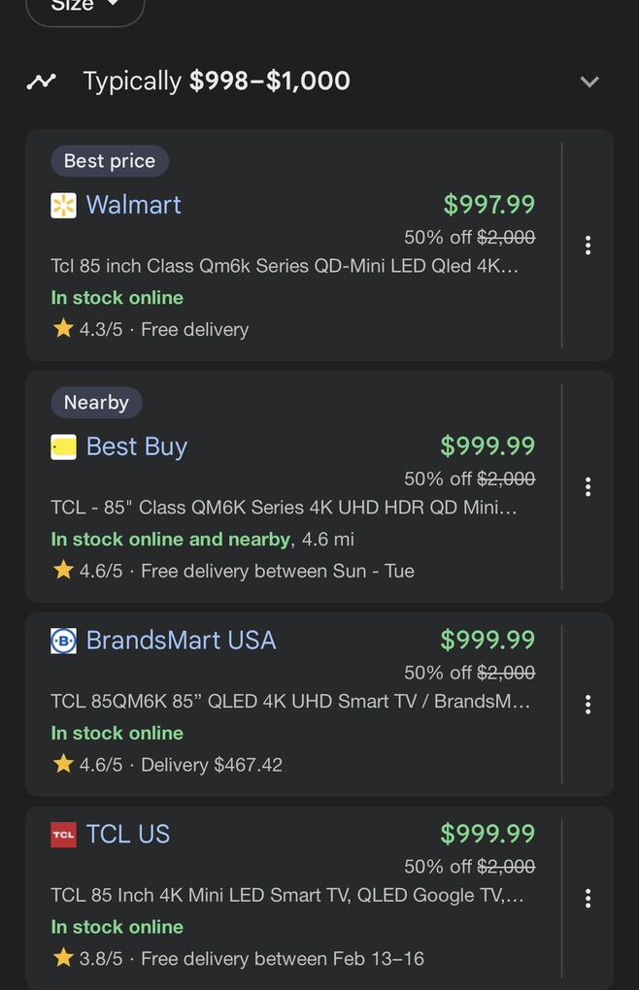Click the Best price badge
The height and width of the screenshot is (990, 639).
(110, 161)
